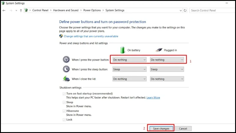Toggle the Hibernate checkbox
Screen dimensions: 236x133
pyautogui.click(x=64, y=111)
